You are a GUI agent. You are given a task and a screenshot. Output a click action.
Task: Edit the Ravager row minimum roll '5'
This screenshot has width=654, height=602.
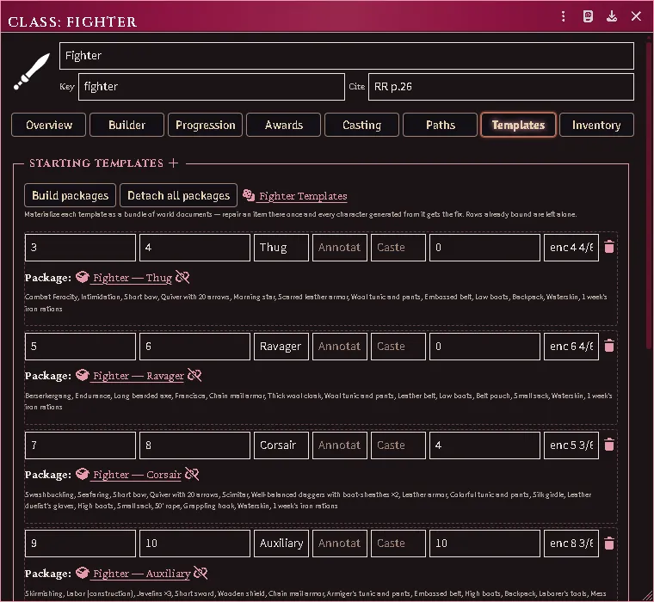tap(80, 346)
